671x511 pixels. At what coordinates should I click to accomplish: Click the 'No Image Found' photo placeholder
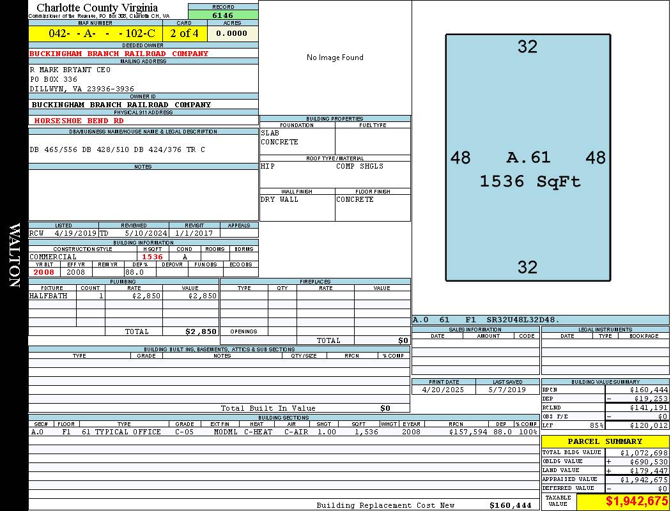pos(335,57)
